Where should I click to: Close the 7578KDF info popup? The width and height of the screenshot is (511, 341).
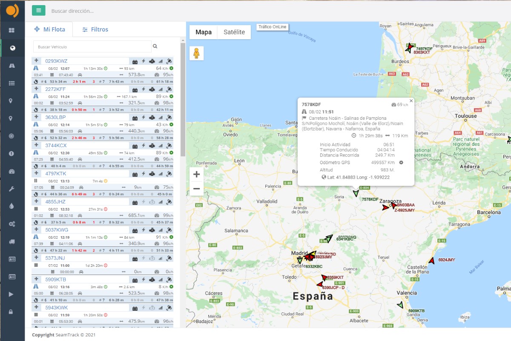(x=411, y=101)
